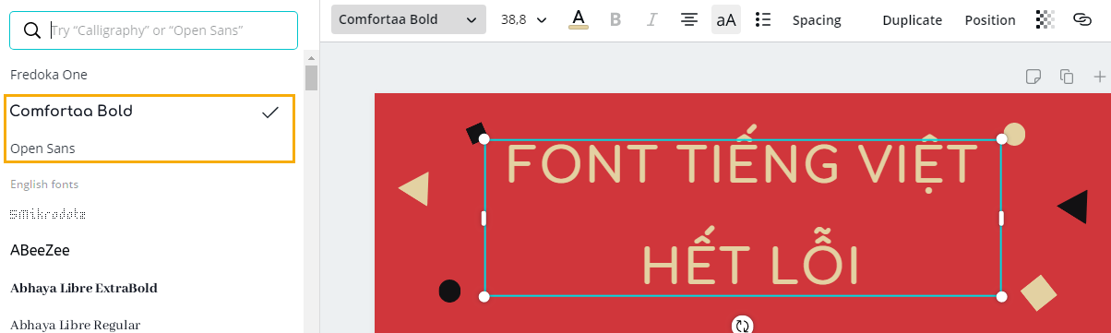Change text alignment
The width and height of the screenshot is (1111, 333).
(x=688, y=19)
